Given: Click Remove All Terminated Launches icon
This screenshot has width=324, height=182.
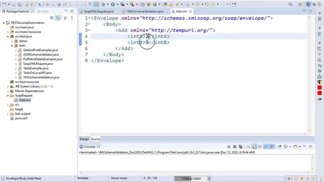Looking at the screenshot, I should [240, 147].
